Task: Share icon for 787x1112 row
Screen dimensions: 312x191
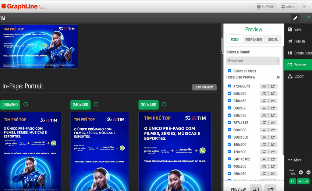Action: pyautogui.click(x=273, y=123)
